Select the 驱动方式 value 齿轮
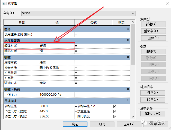The width and height of the screenshot is (171, 130). coord(57,83)
